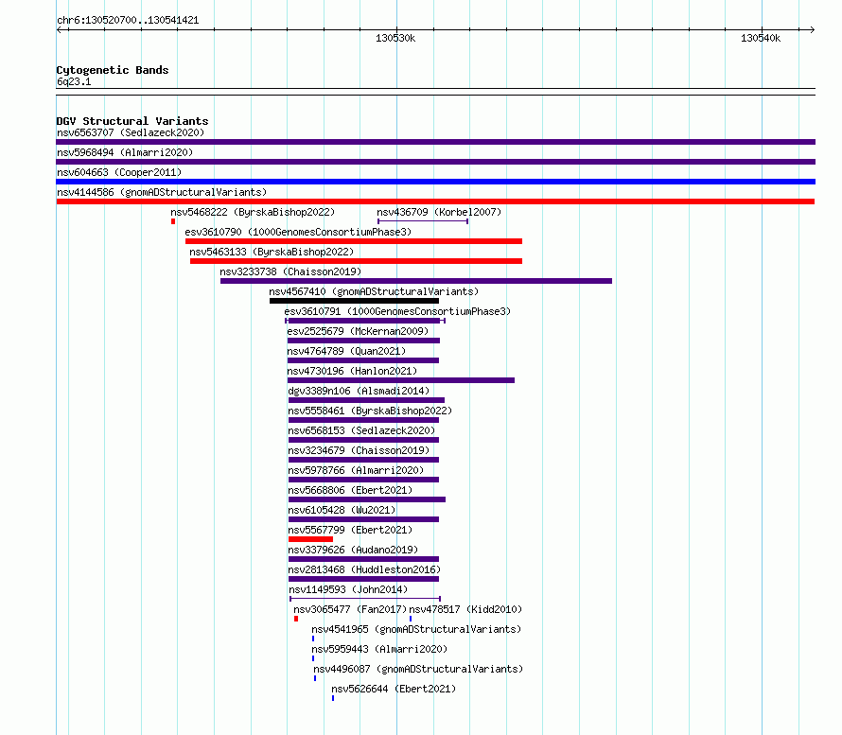Image resolution: width=842 pixels, height=735 pixels.
Task: Click small red marker under nsv5468222
Action: (173, 221)
